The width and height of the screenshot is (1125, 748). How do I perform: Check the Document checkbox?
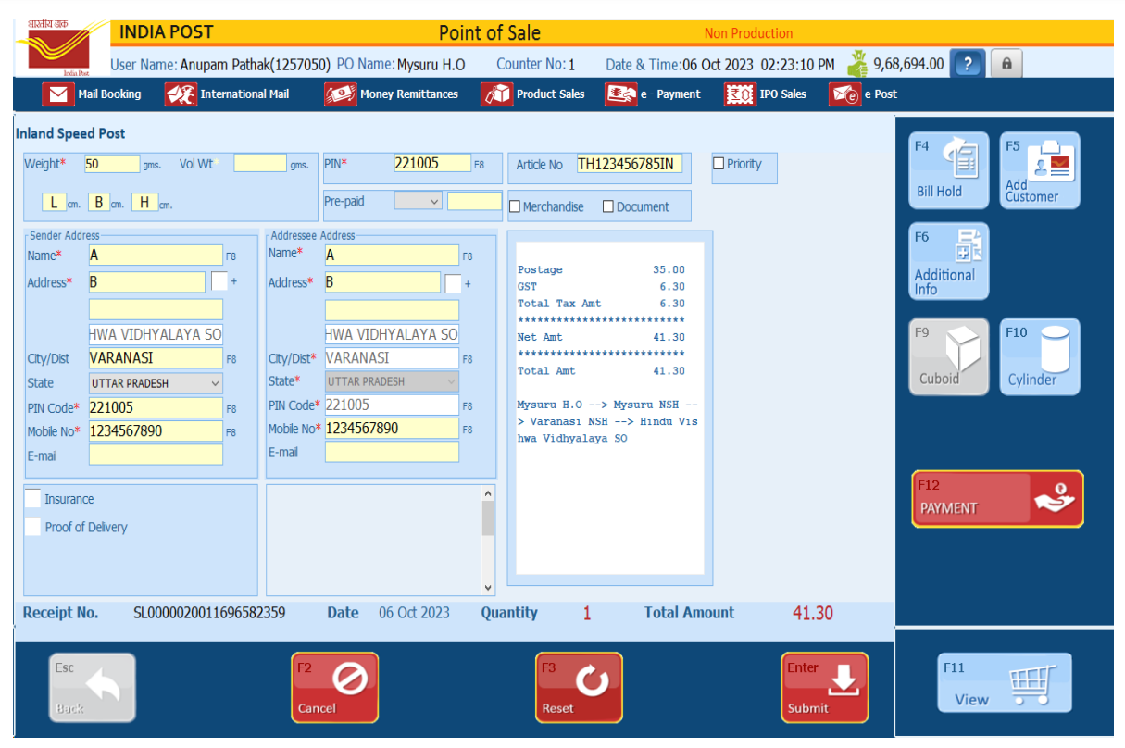coord(608,206)
